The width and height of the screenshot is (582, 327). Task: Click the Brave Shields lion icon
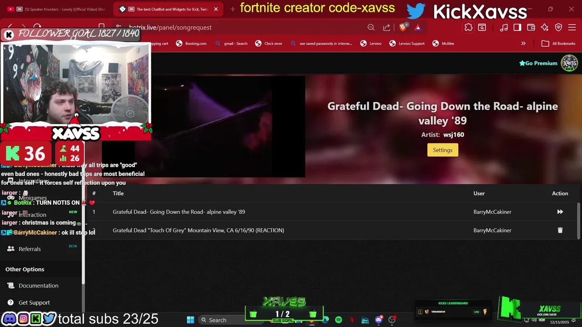[x=403, y=27]
